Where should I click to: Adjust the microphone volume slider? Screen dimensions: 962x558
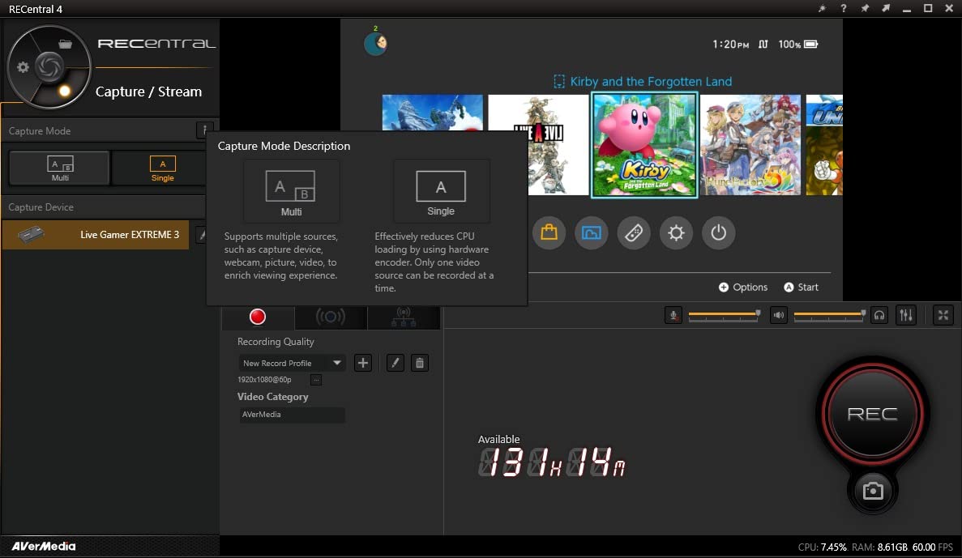tap(724, 315)
